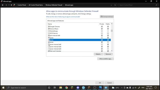The width and height of the screenshot is (160, 90).
Task: Click the search magnifier icon in Control Panel
Action: [x=156, y=5]
